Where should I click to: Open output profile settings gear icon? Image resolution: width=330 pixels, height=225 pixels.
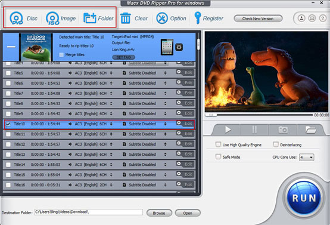point(179,47)
